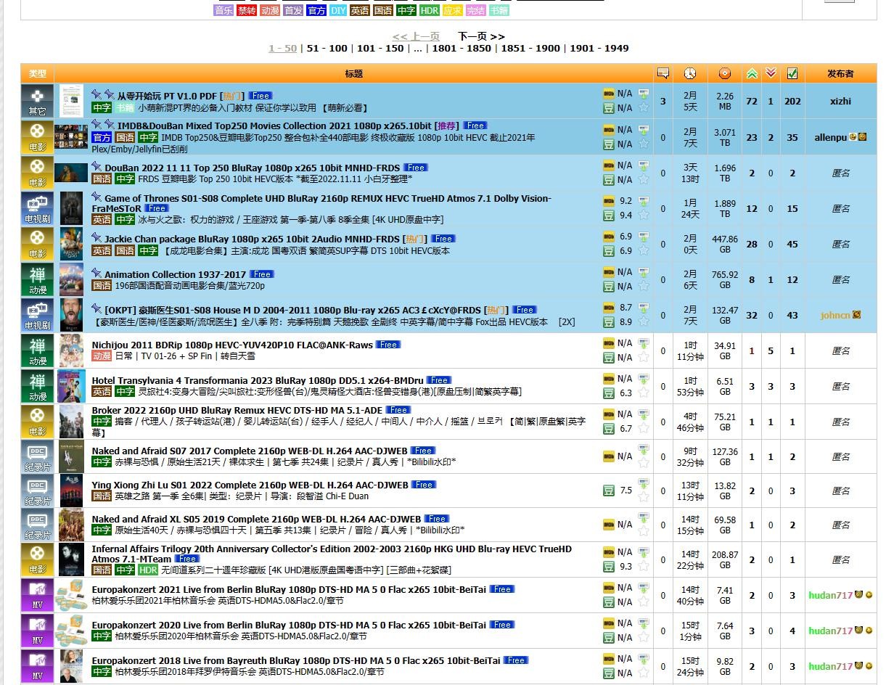The width and height of the screenshot is (894, 685).
Task: Download Ying Xiong Zhi Lu S01 icon
Action: coord(644,484)
